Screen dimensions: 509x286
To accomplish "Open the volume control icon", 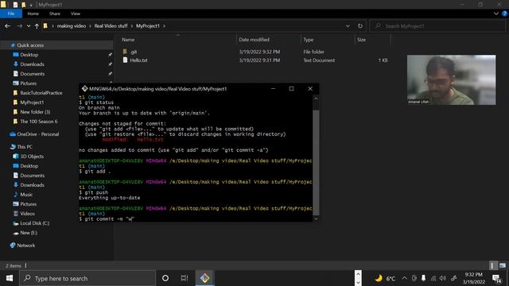I will (442, 278).
